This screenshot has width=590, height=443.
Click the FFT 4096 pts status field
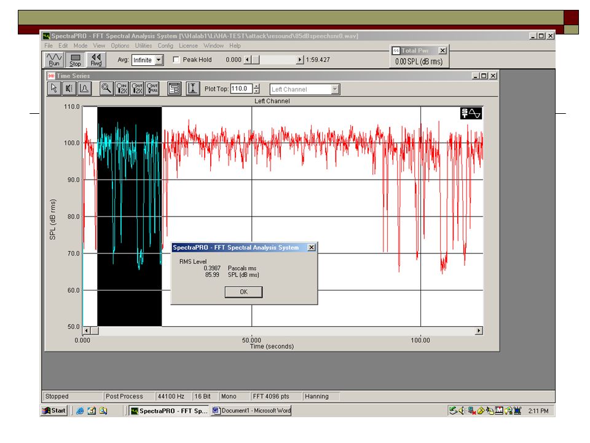click(276, 396)
